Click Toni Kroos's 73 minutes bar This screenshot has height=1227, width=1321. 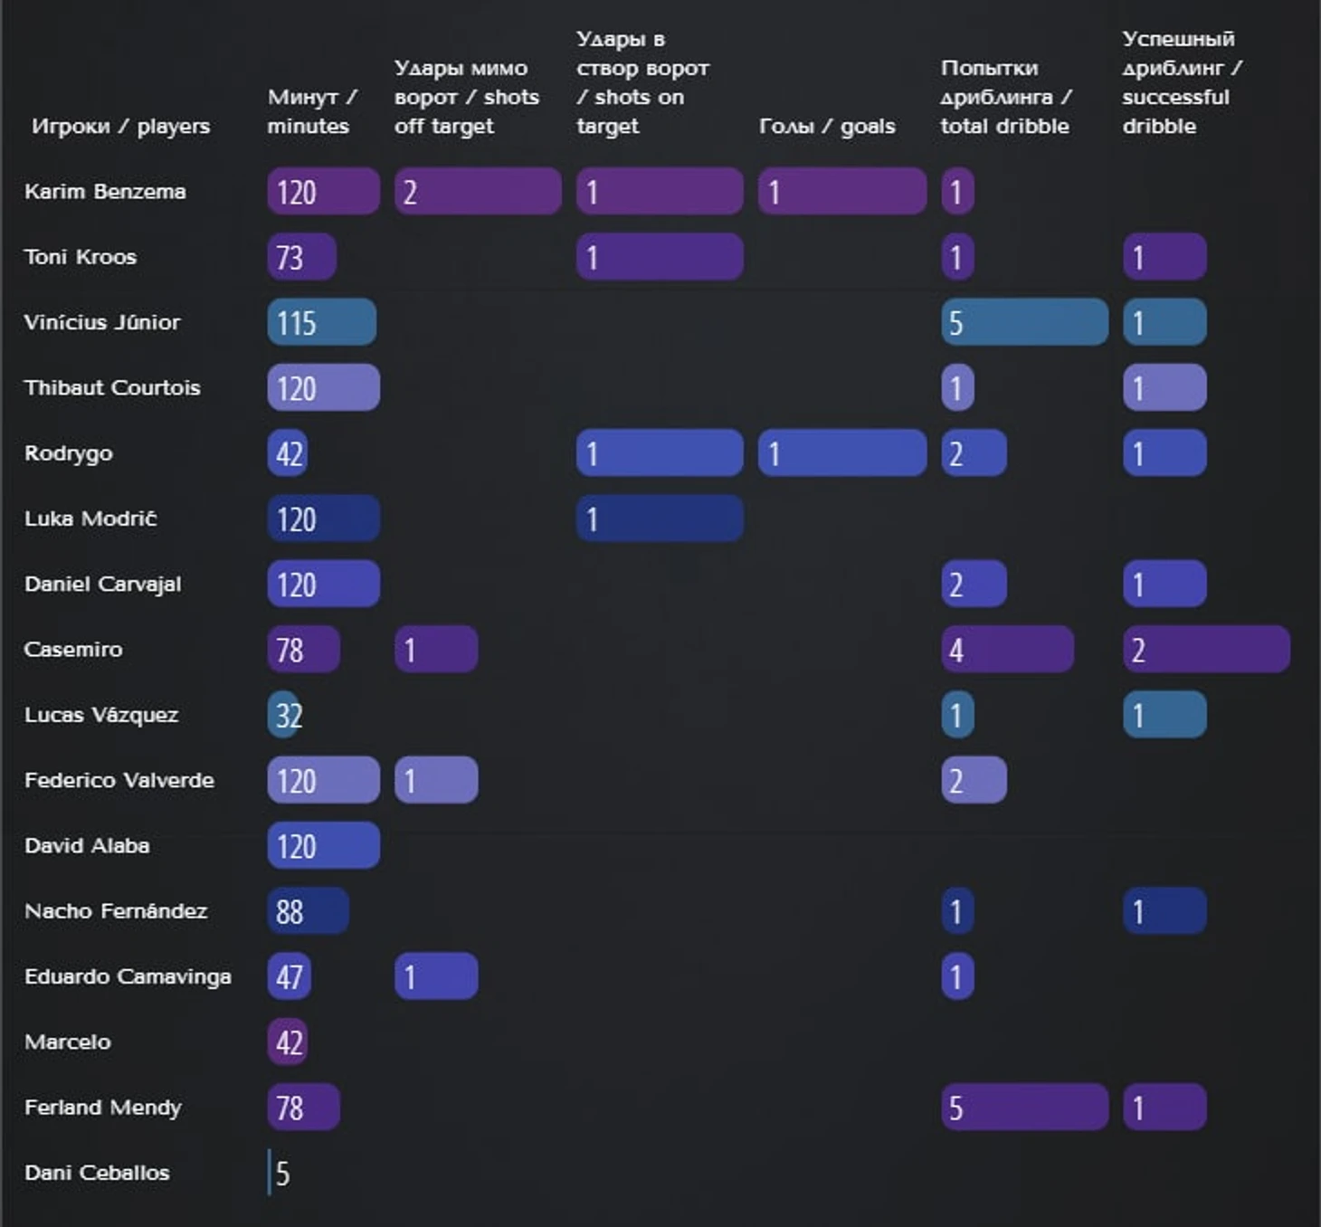point(301,258)
